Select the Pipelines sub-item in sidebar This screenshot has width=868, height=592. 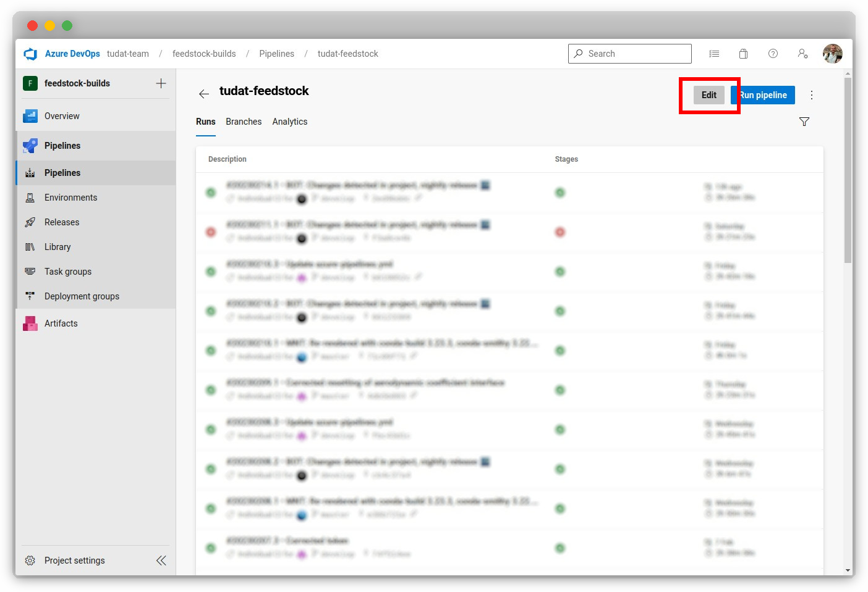[x=95, y=173]
